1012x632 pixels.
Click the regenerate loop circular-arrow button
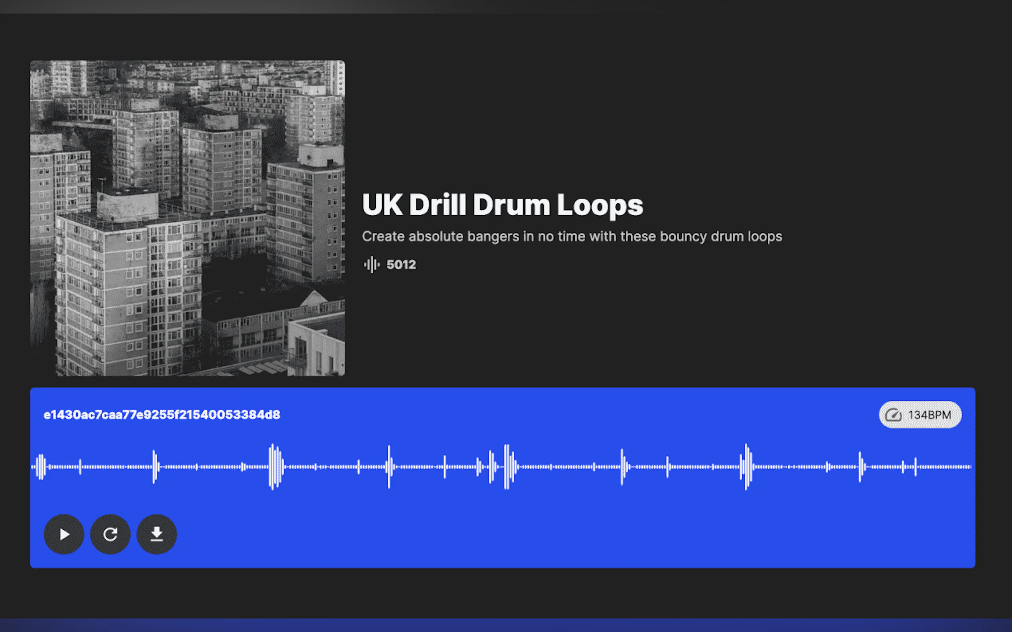pos(110,534)
